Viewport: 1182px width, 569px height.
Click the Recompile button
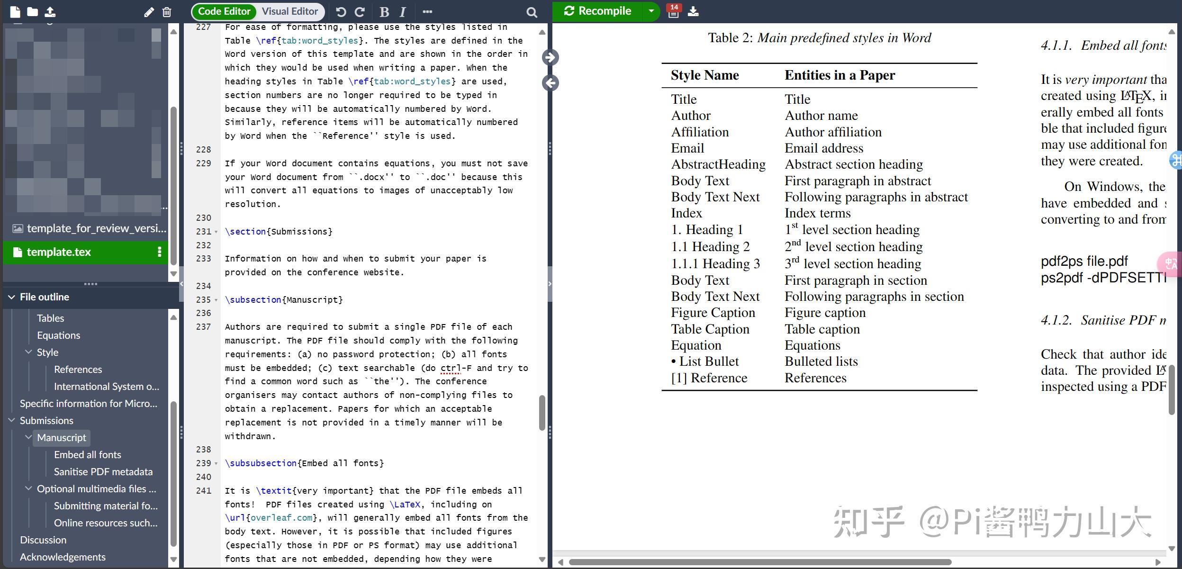(x=598, y=11)
